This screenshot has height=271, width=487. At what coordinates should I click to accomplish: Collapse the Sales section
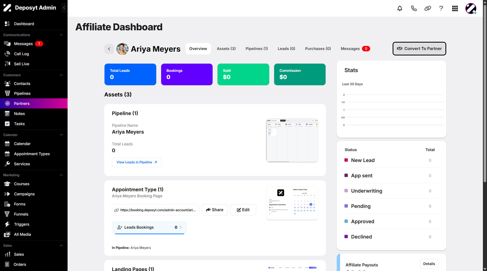[61, 246]
